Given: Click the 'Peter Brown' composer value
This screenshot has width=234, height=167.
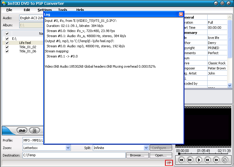Looking at the screenshot, I should [x=217, y=68].
